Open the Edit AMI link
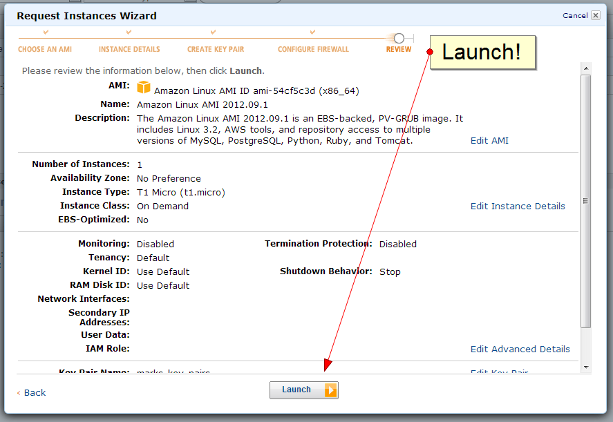Image resolution: width=613 pixels, height=422 pixels. tap(489, 141)
